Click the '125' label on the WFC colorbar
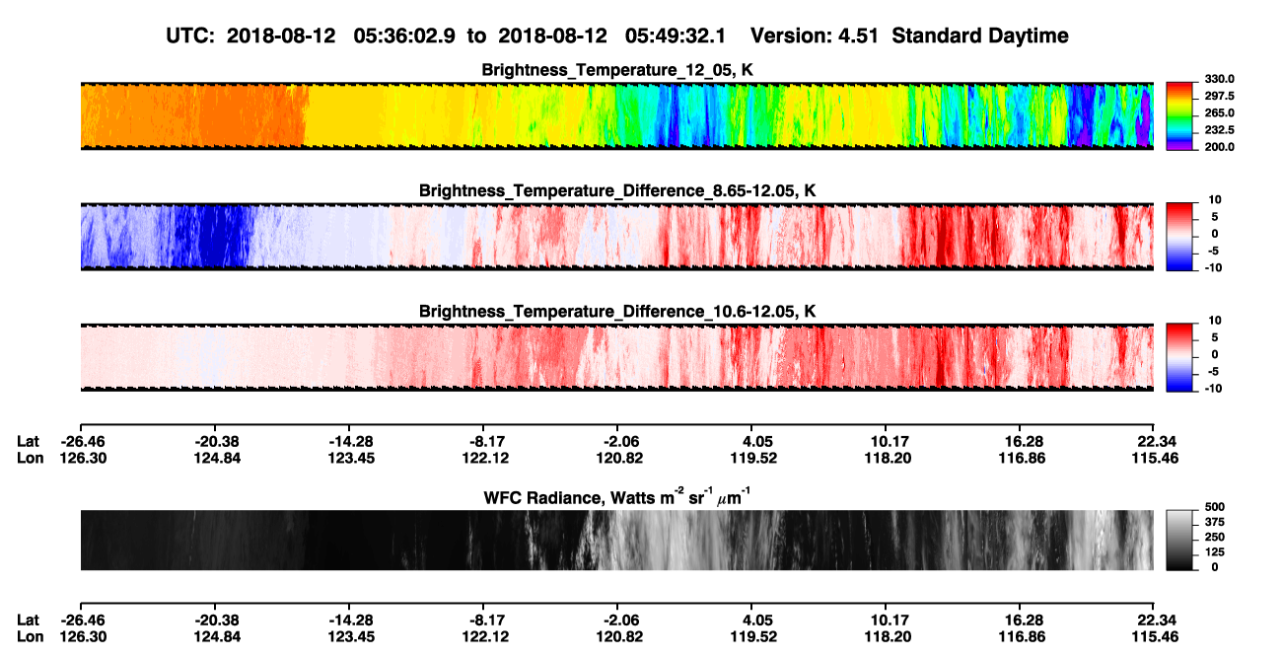Screen dimensions: 1282x658 pyautogui.click(x=1215, y=551)
